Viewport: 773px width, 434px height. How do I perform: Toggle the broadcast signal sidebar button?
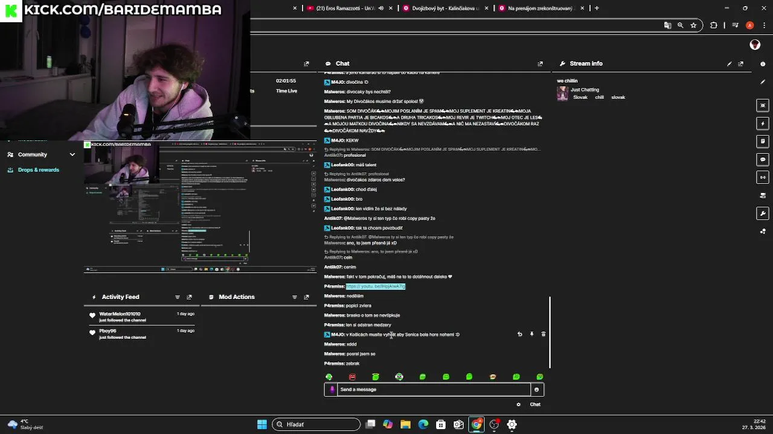click(x=763, y=177)
